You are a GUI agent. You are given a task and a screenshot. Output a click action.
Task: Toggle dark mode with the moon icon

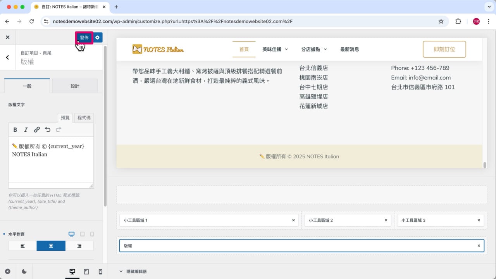[x=24, y=271]
